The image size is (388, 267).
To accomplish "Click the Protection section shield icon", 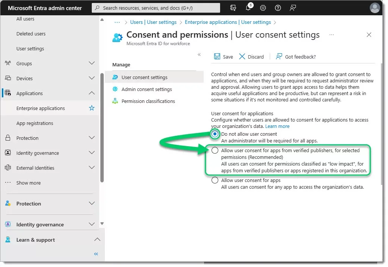I will tap(8, 204).
